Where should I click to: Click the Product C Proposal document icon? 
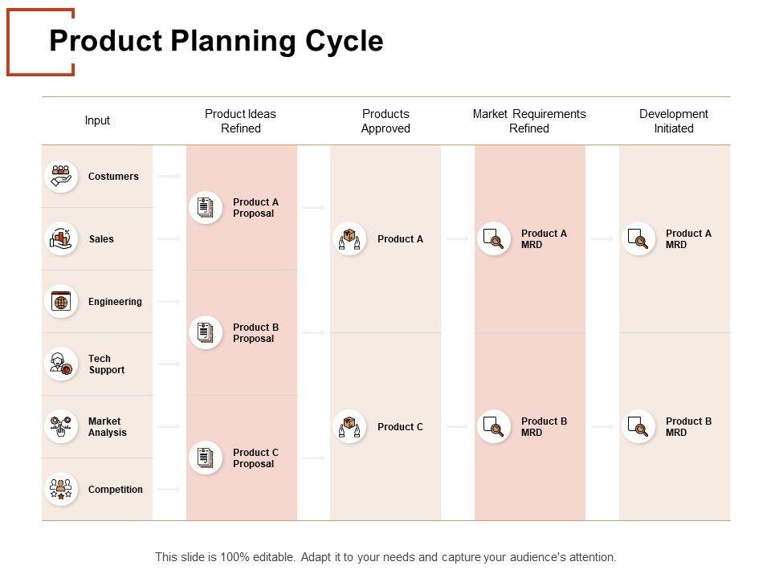[x=206, y=458]
